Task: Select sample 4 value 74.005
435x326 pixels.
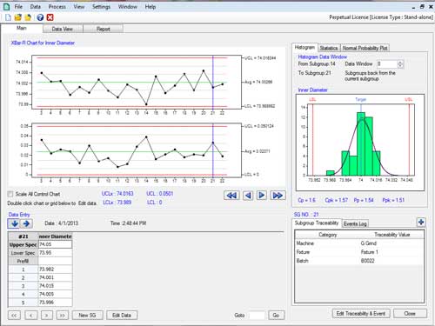Action: (55, 294)
